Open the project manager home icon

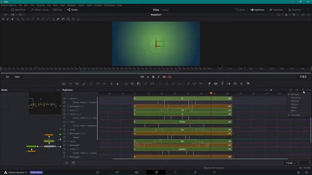pyautogui.click(x=298, y=173)
